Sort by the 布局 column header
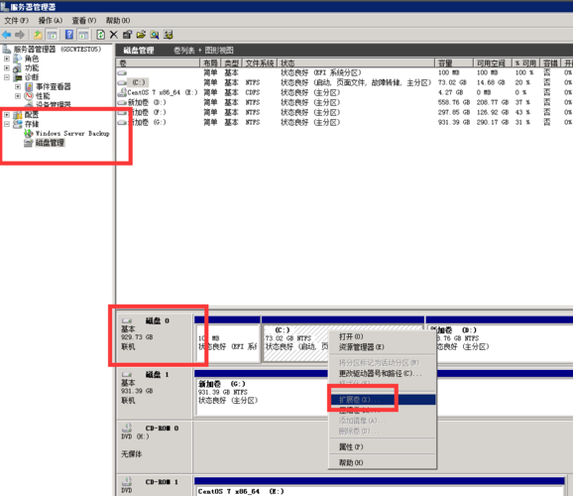 coord(210,63)
